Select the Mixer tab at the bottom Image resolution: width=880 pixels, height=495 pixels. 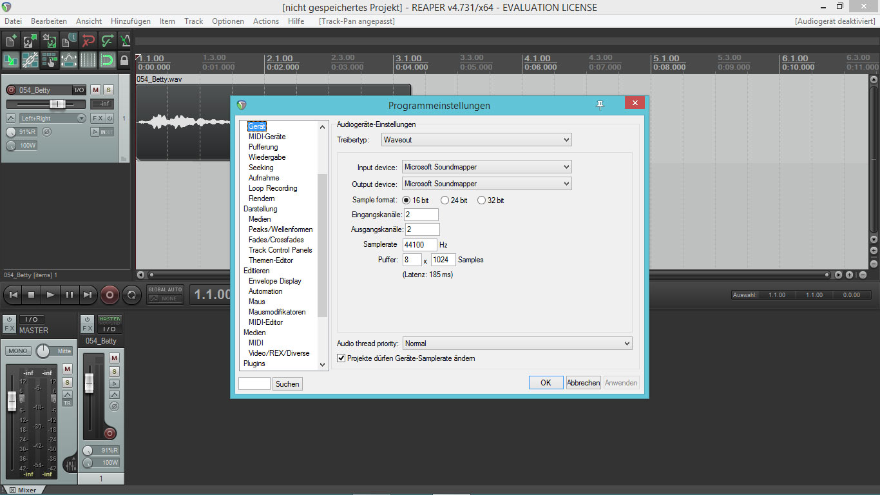tap(23, 490)
